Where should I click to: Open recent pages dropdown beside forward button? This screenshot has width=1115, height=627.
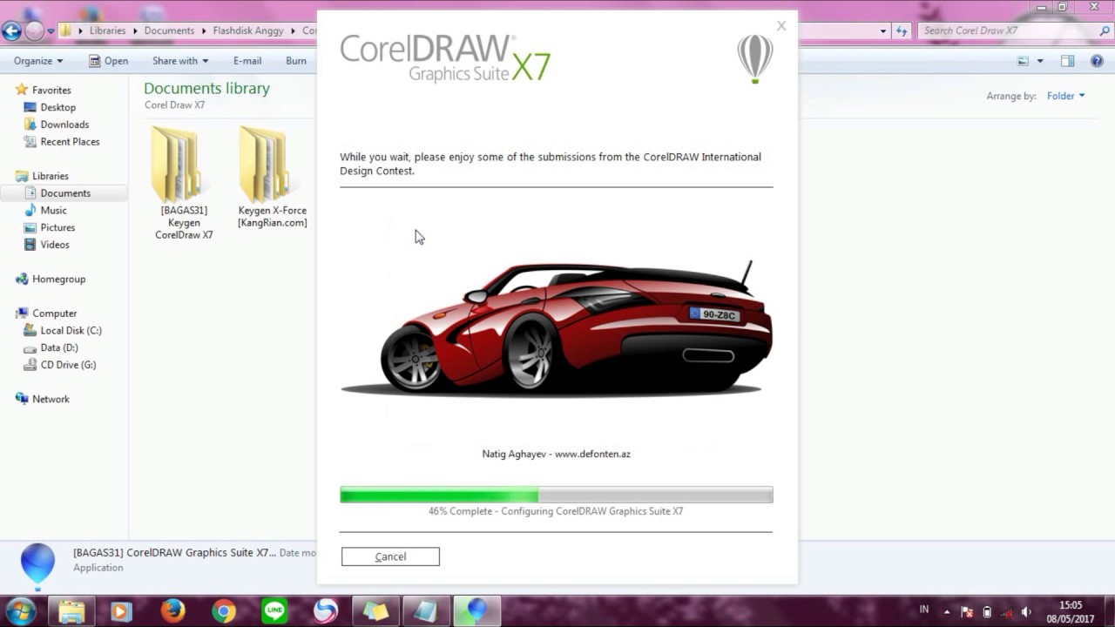51,31
